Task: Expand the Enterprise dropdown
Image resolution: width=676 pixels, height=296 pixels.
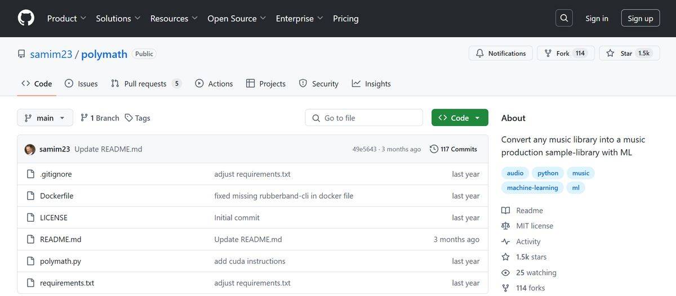Action: point(299,18)
